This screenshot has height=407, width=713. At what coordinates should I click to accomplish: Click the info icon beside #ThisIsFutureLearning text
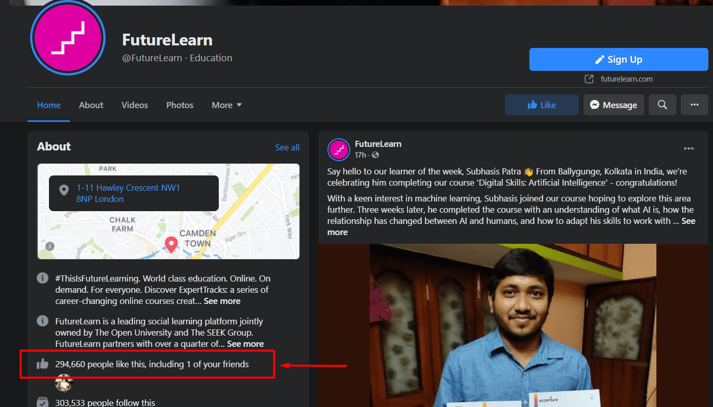42,278
